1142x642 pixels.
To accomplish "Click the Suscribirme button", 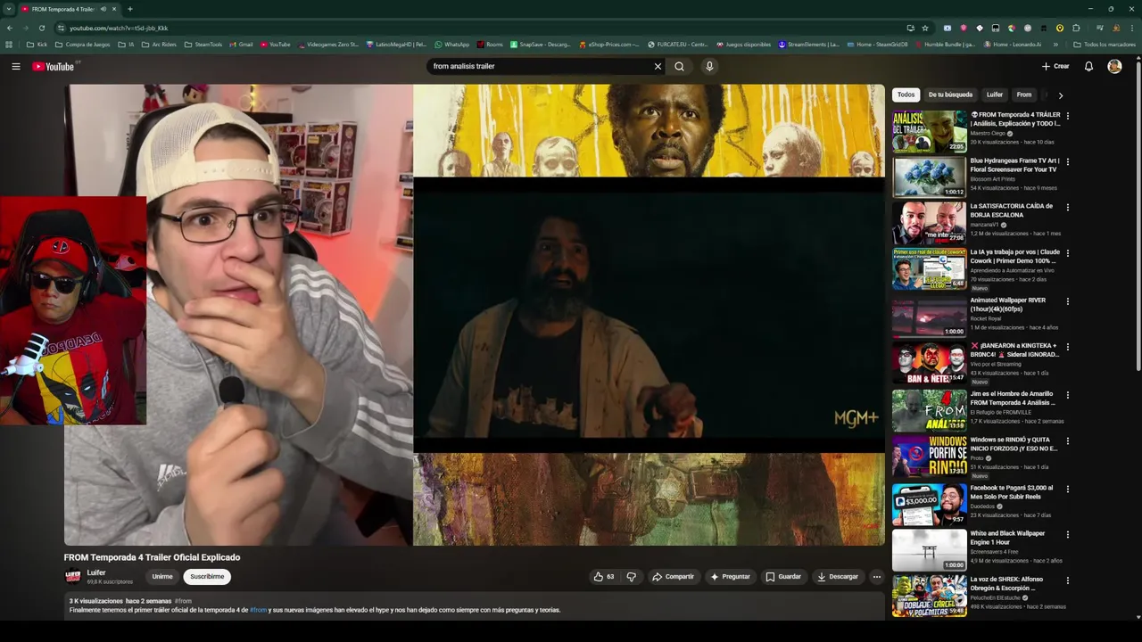I will [207, 577].
